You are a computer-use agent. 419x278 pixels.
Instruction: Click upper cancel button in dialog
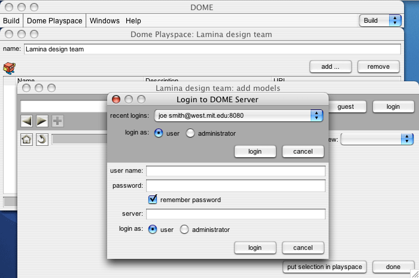[303, 151]
